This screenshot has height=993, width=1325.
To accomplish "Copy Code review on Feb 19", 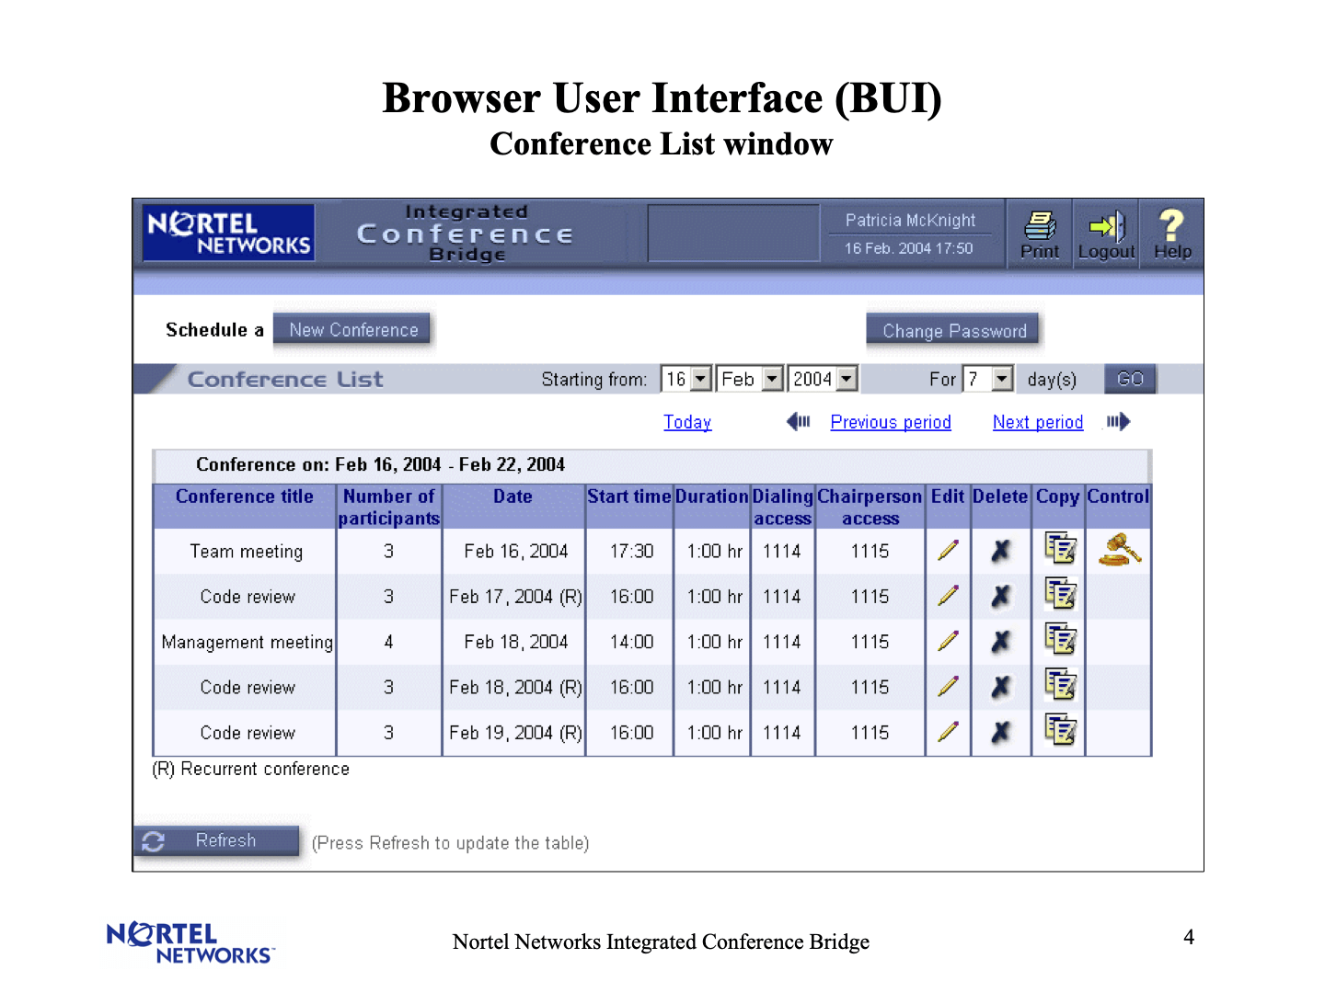I will pos(1060,730).
